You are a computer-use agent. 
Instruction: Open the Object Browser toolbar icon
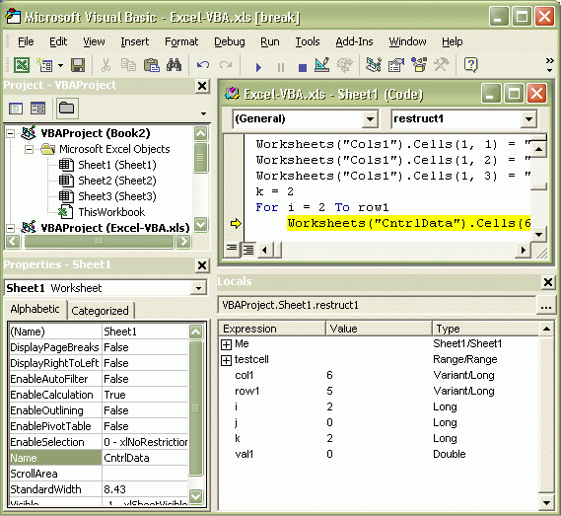coord(419,65)
